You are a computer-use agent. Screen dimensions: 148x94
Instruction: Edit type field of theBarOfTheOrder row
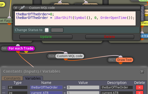click(18, 87)
